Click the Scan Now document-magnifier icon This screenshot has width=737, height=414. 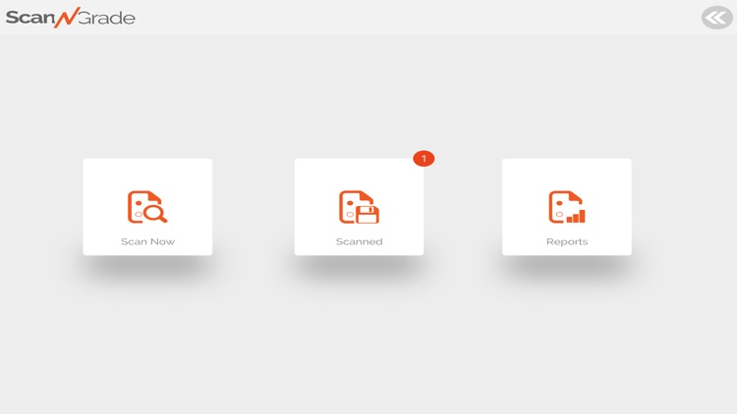(x=147, y=207)
